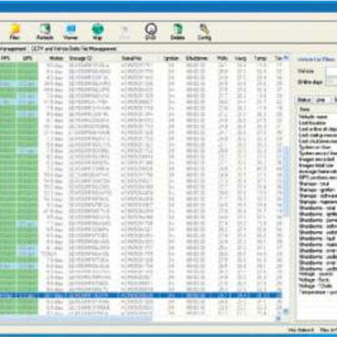This screenshot has width=337, height=337.
Task: Sort table by the Storage ID column header
Action: [x=80, y=58]
